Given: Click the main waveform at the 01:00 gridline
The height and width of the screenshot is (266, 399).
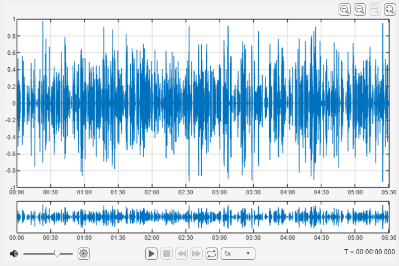Looking at the screenshot, I should click(x=84, y=103).
